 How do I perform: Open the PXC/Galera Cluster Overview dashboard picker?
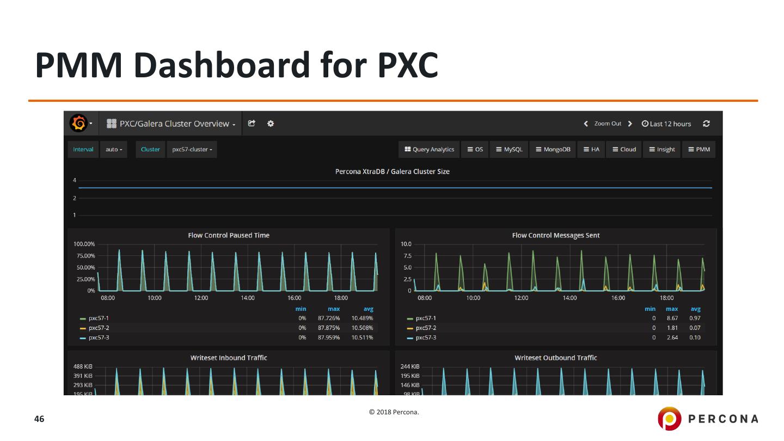coord(171,124)
